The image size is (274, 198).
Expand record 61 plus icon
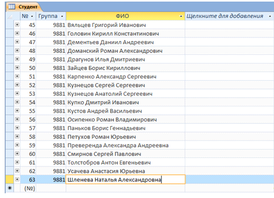tap(17, 162)
